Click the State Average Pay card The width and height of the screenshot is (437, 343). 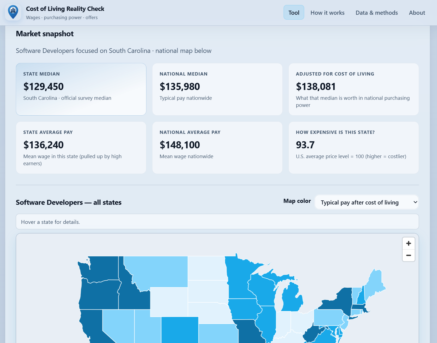(81, 148)
